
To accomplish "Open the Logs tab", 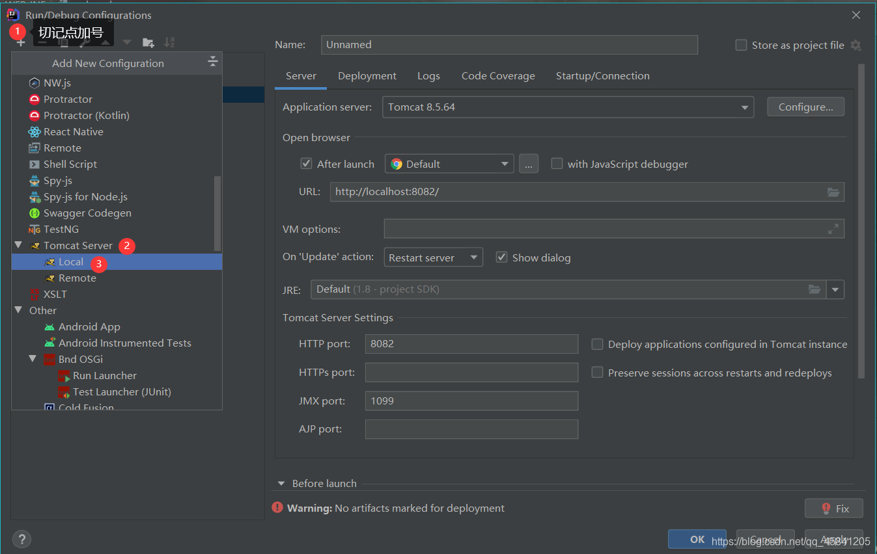I will (428, 75).
